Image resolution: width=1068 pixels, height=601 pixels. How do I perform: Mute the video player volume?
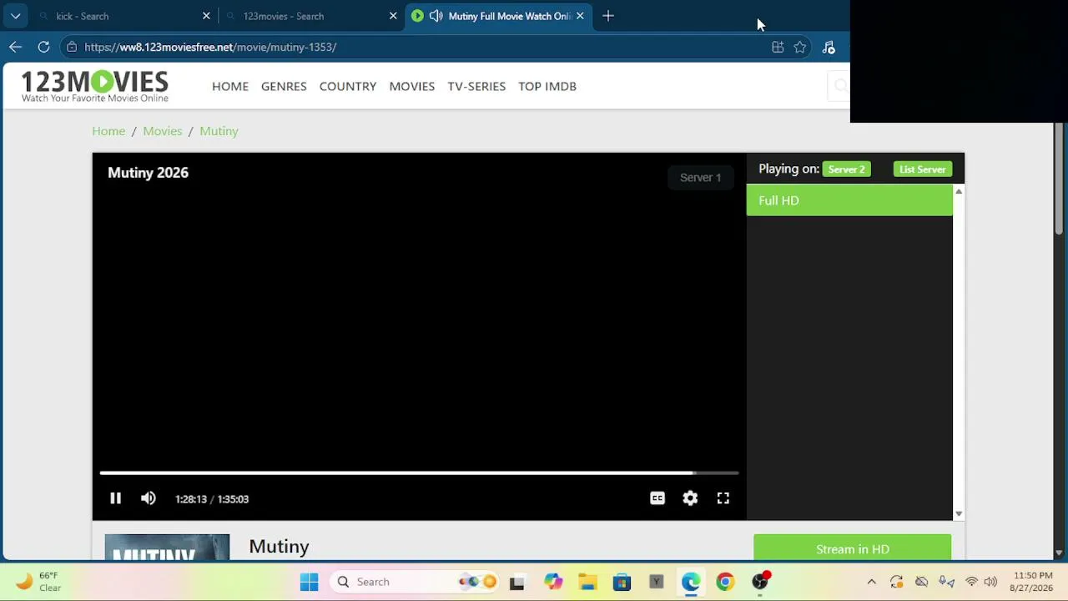pos(149,498)
